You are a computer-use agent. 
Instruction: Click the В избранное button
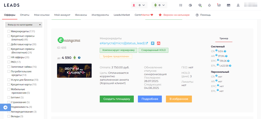(179, 99)
